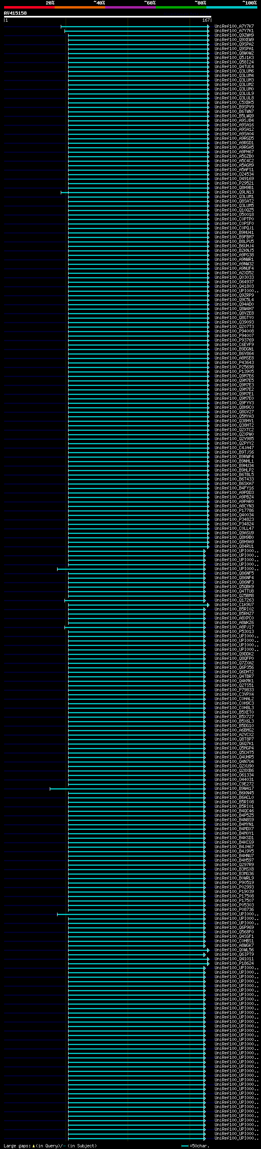Select hit label UniRef100_B5XET0
Image resolution: width=261 pixels, height=1149 pixels.
coord(234,712)
